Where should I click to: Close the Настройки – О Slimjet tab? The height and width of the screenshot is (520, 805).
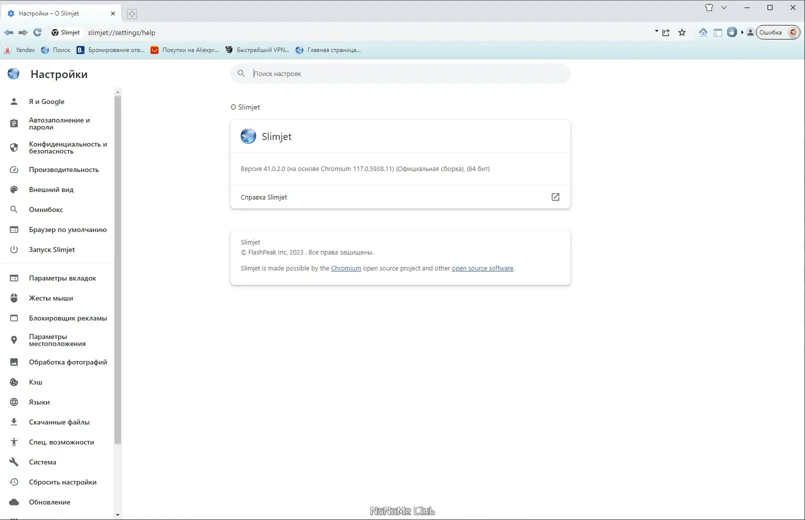(113, 13)
